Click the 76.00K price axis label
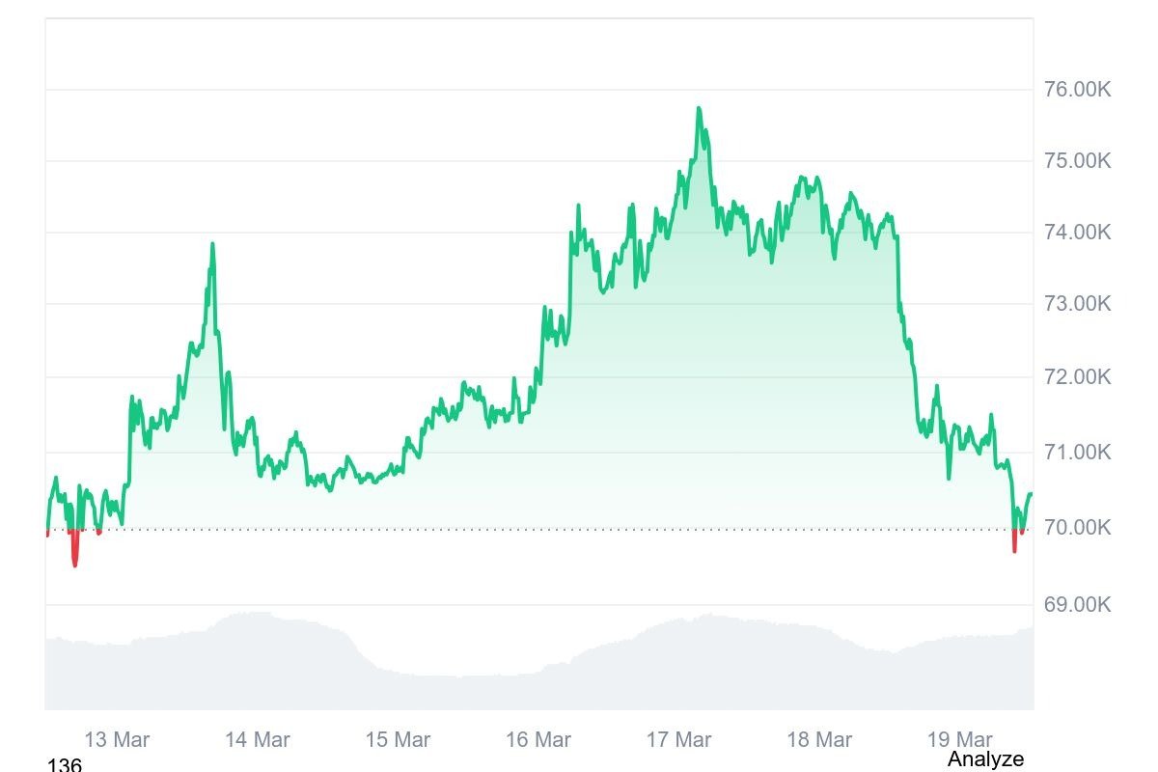This screenshot has width=1158, height=772. [1077, 90]
